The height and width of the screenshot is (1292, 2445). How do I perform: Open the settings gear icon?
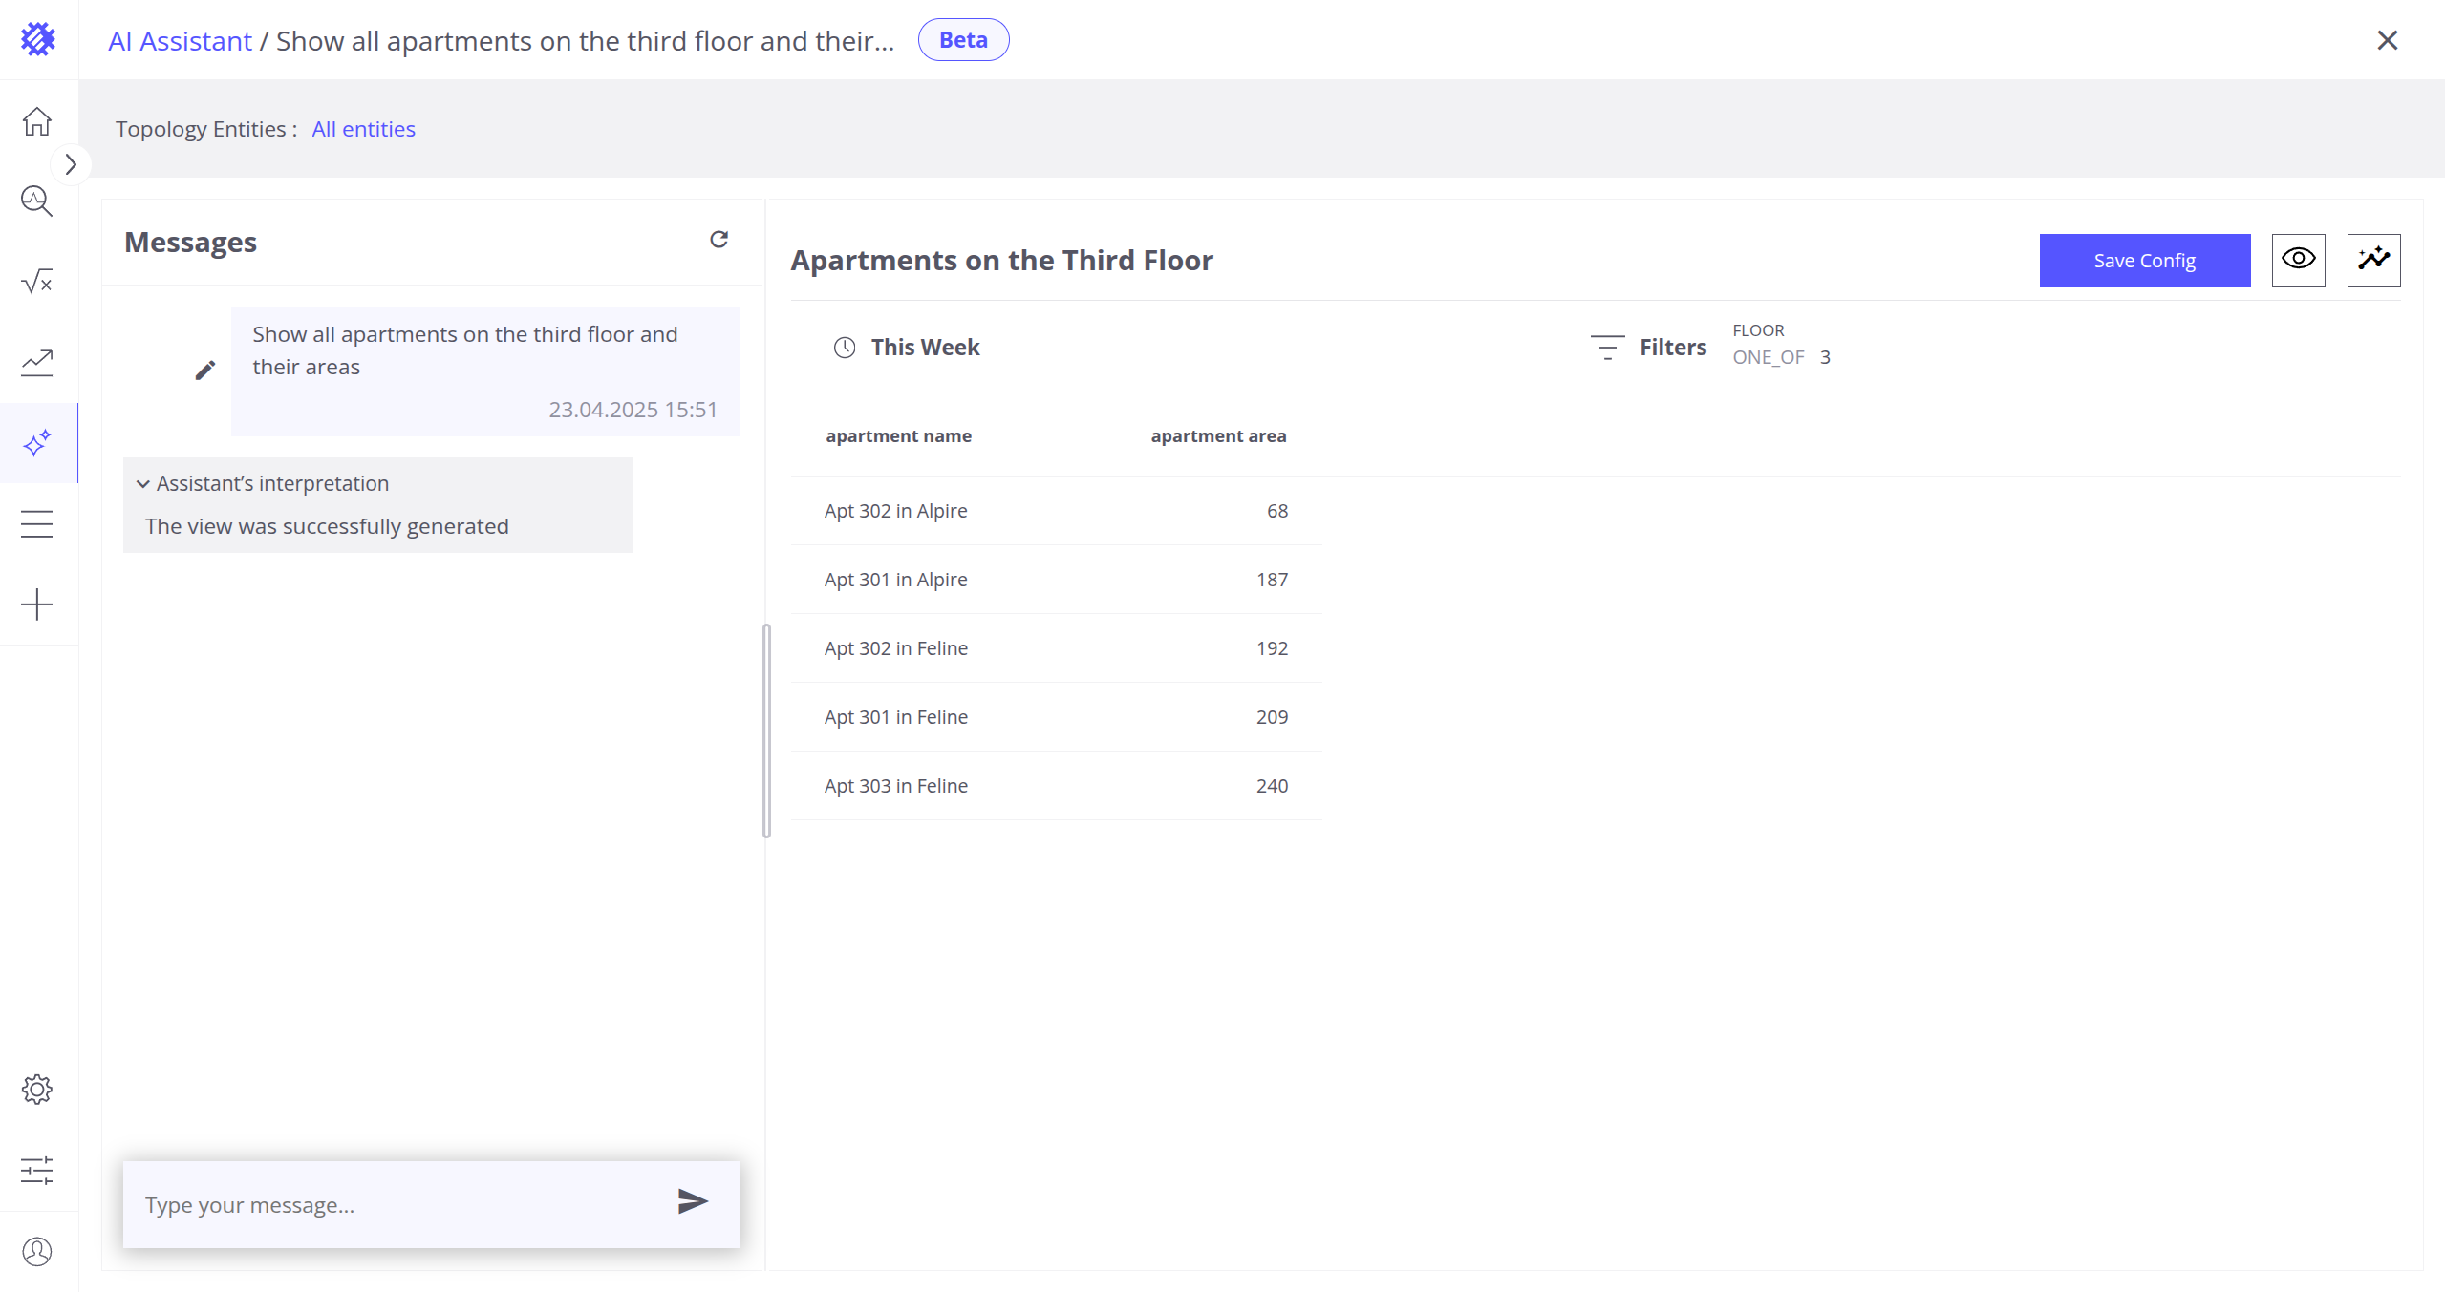point(37,1090)
